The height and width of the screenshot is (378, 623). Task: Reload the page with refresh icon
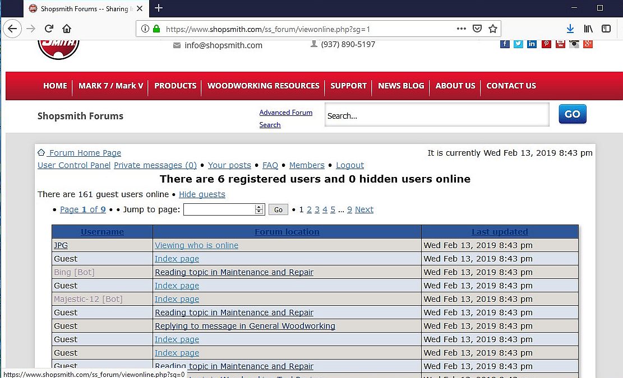[x=49, y=29]
